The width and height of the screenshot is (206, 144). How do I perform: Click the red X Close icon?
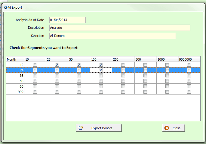166,128
